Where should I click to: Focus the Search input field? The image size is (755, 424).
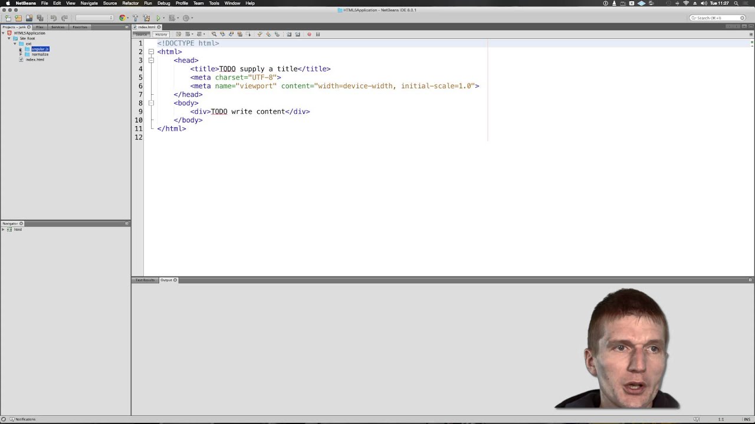tap(718, 18)
